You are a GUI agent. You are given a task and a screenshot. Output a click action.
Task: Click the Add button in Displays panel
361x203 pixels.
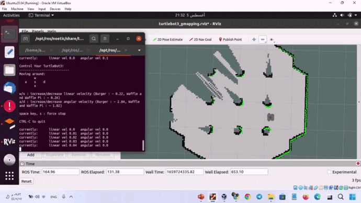(31, 155)
